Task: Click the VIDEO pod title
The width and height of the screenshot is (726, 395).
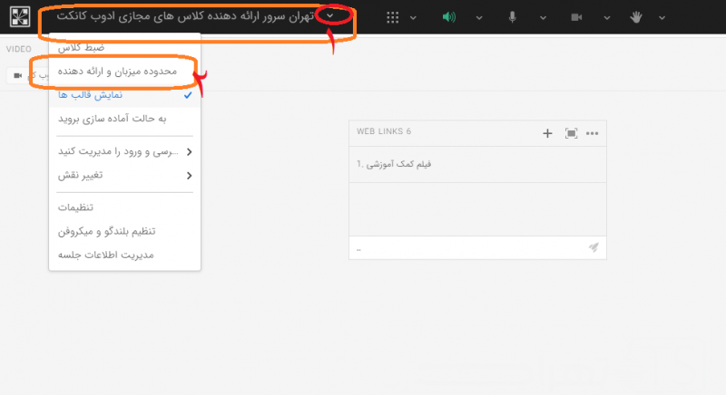Action: pyautogui.click(x=19, y=49)
